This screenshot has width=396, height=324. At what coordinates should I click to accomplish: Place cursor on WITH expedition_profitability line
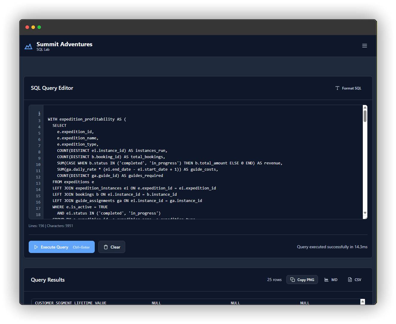click(x=87, y=119)
